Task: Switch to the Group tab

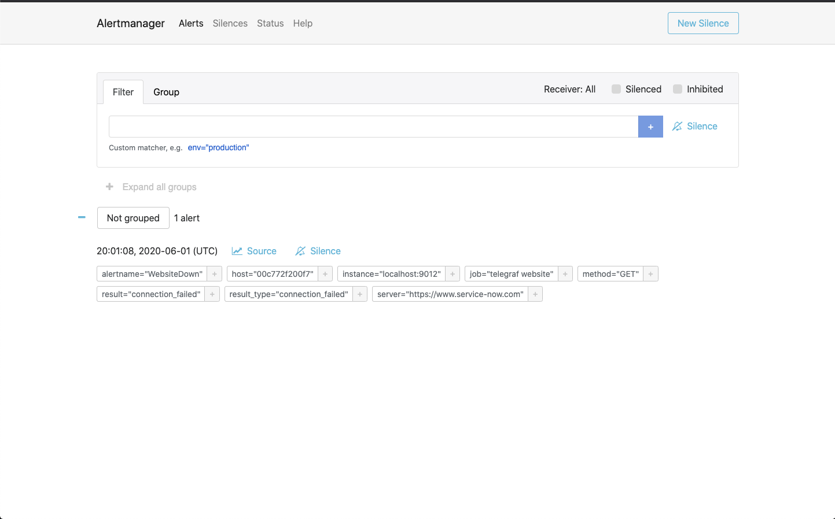Action: (166, 92)
